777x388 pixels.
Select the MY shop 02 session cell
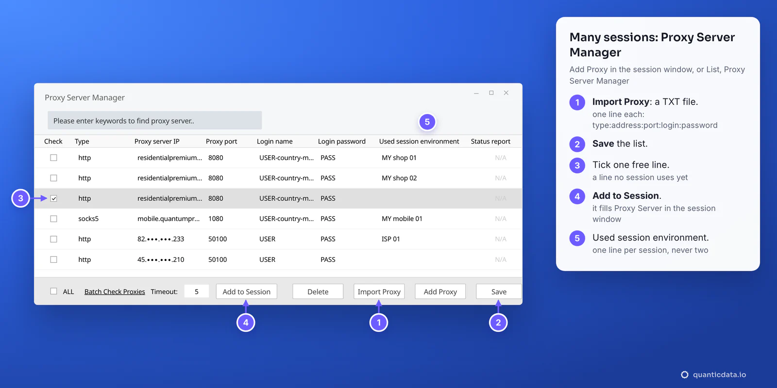pos(399,178)
